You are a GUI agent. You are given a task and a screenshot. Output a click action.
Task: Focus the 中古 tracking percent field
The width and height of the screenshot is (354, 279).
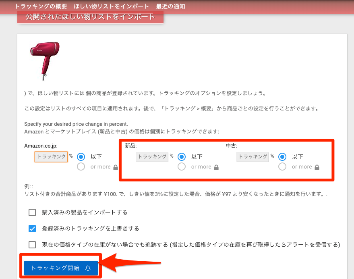pyautogui.click(x=253, y=157)
